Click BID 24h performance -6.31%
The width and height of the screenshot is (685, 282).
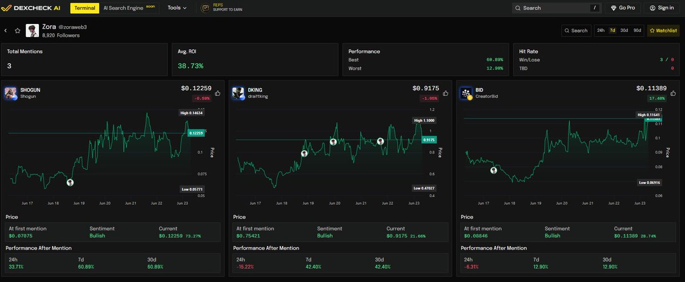coord(472,267)
